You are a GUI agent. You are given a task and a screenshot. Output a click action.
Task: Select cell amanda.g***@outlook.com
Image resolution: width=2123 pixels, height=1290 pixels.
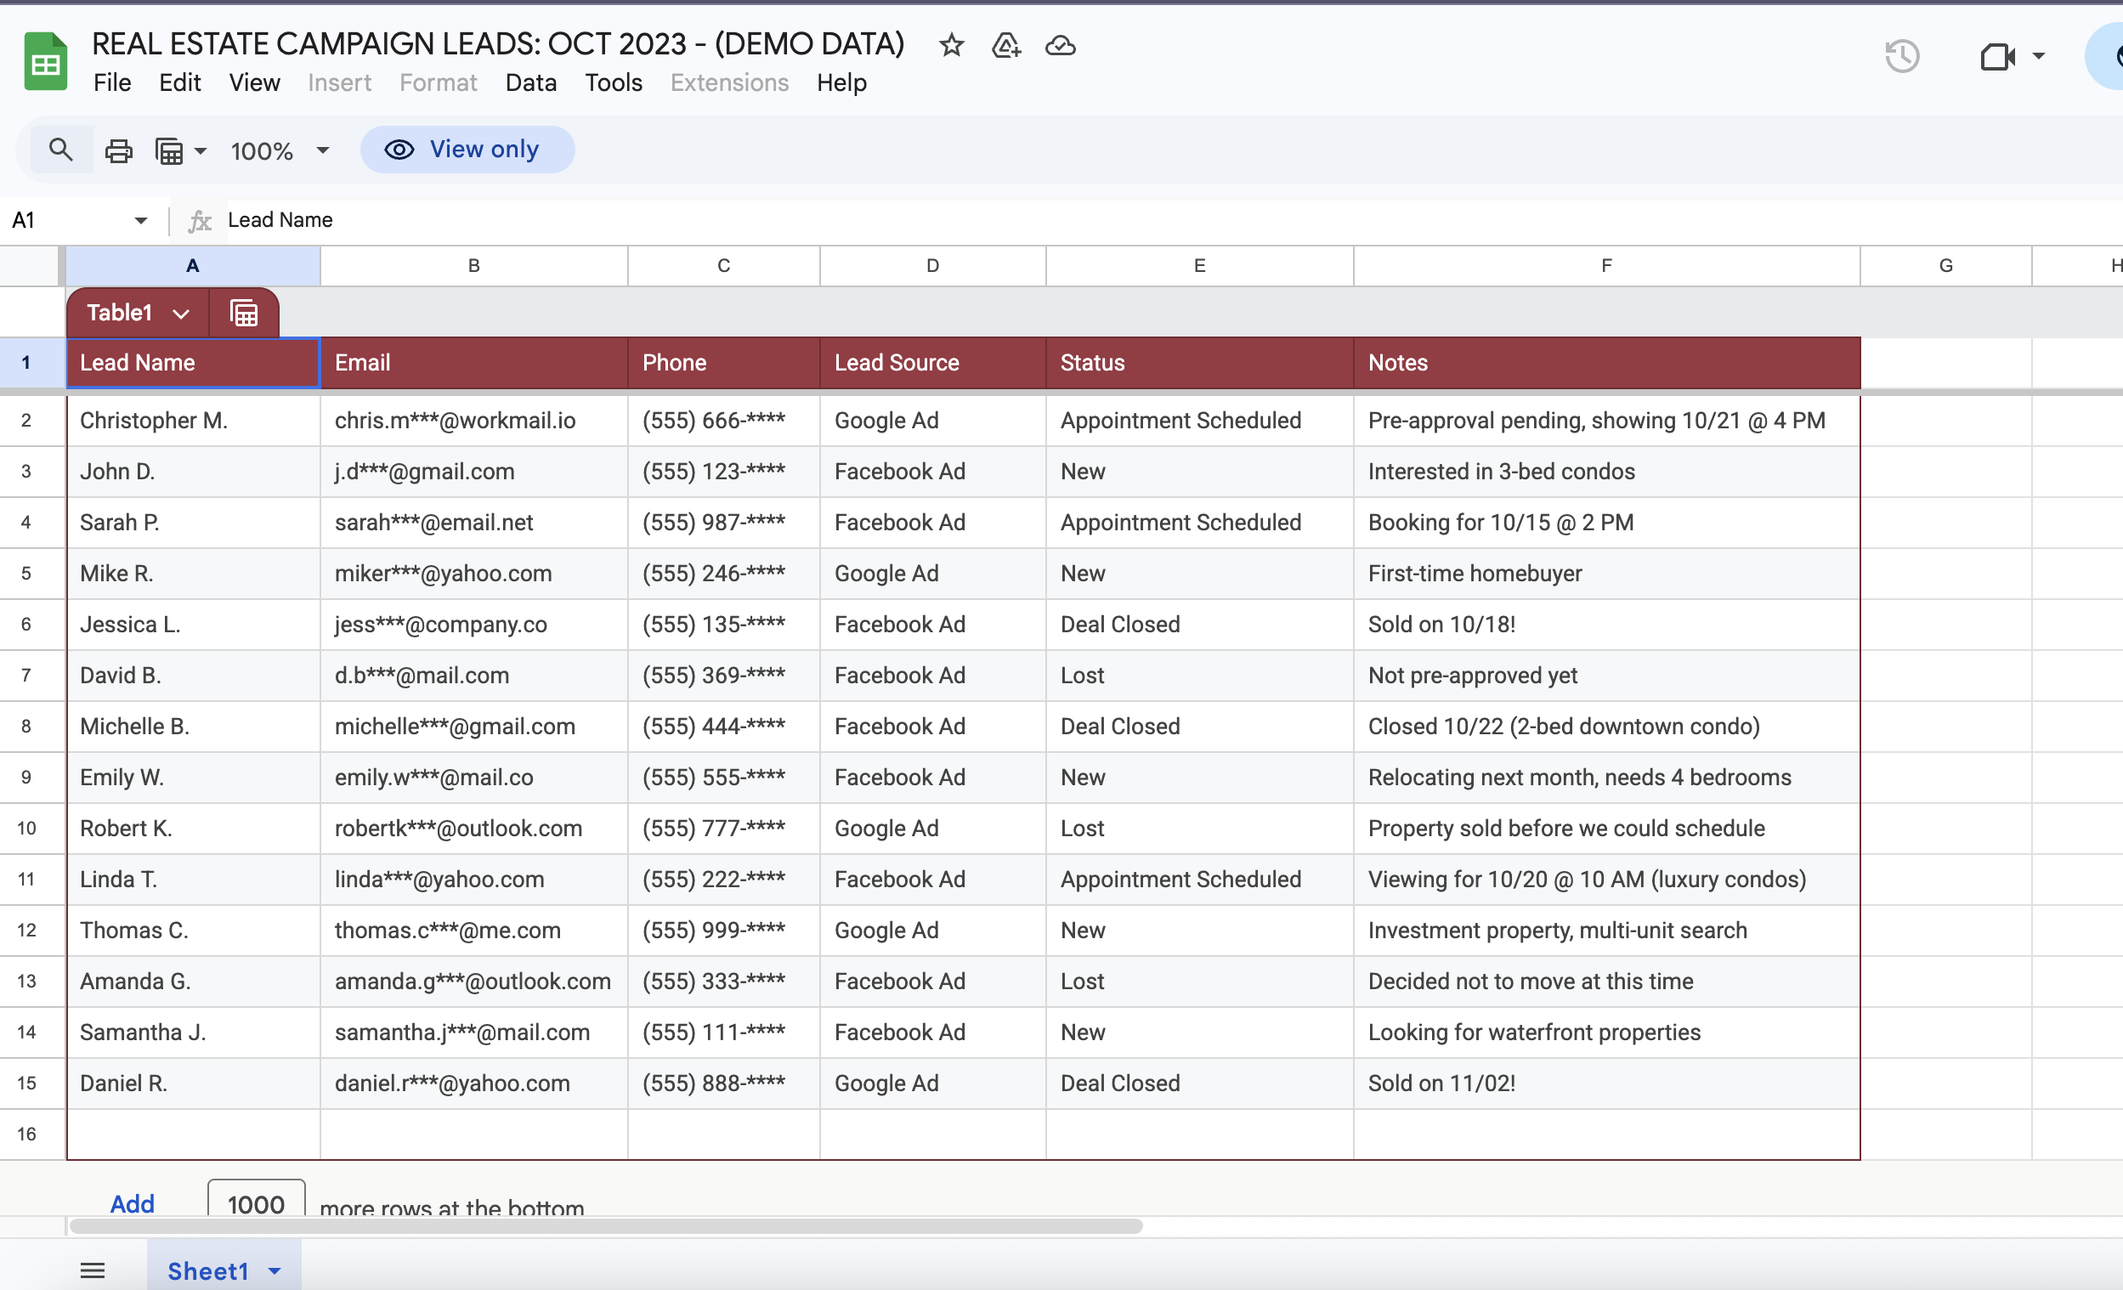(x=474, y=981)
